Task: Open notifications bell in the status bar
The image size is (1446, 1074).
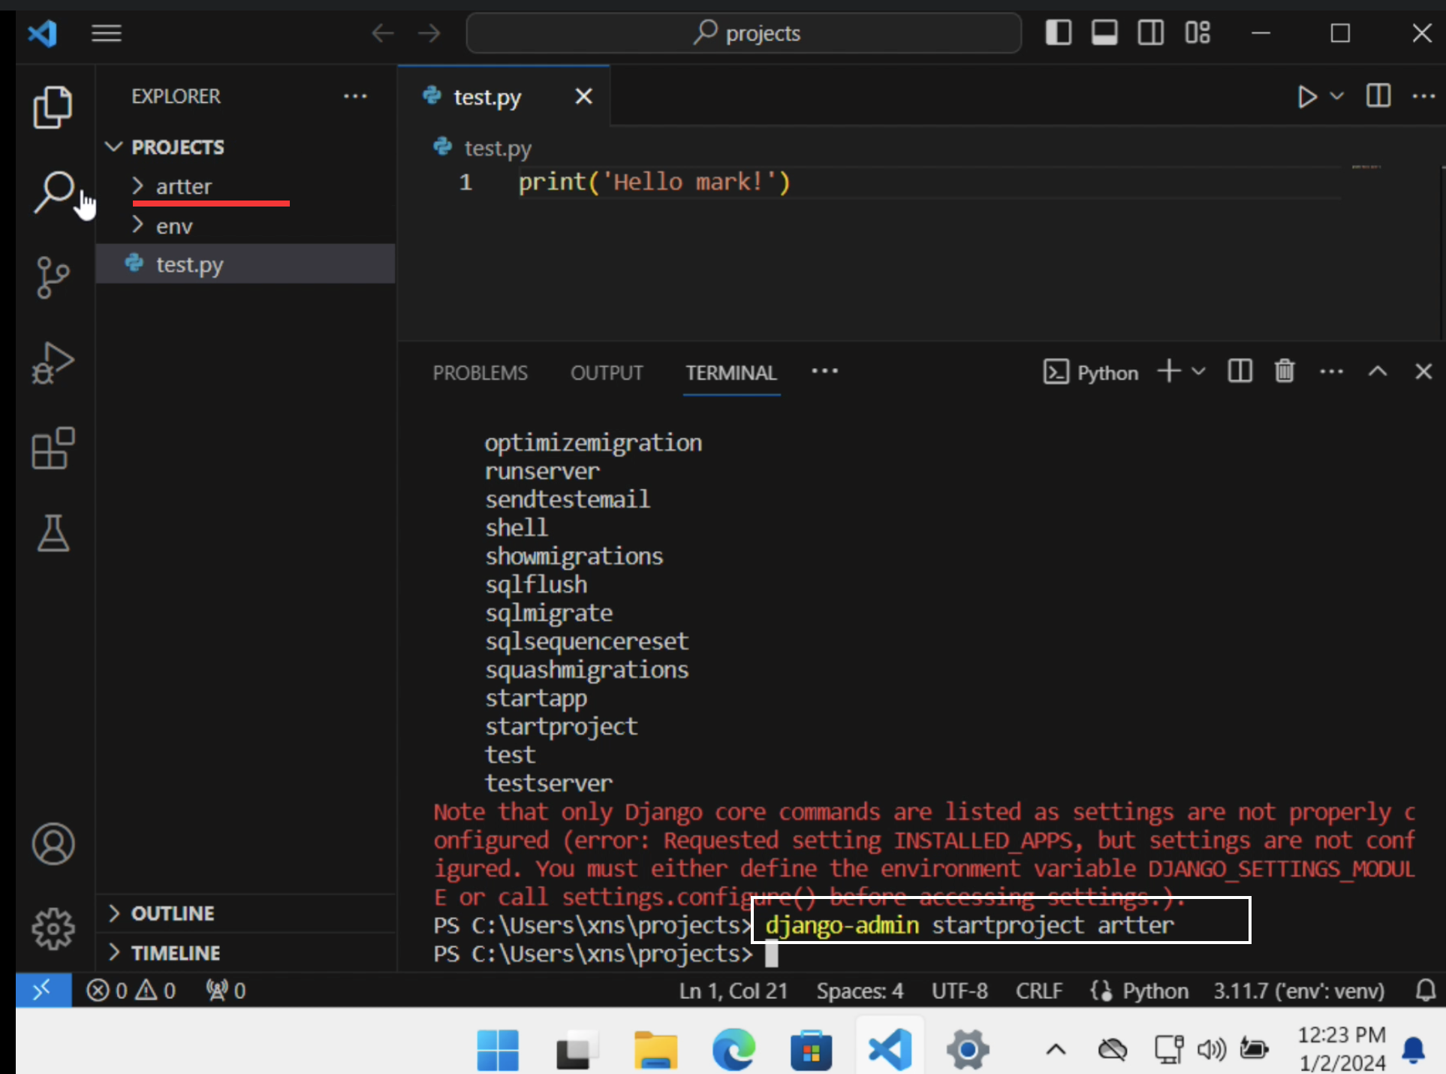Action: 1426,991
